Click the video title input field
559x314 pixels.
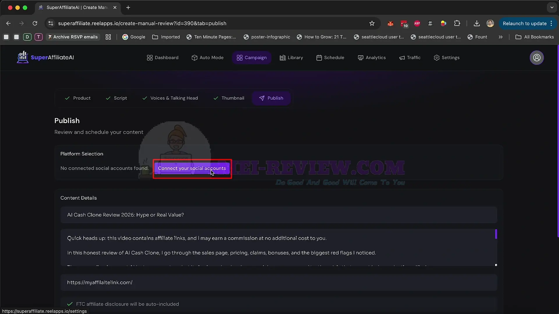point(279,215)
